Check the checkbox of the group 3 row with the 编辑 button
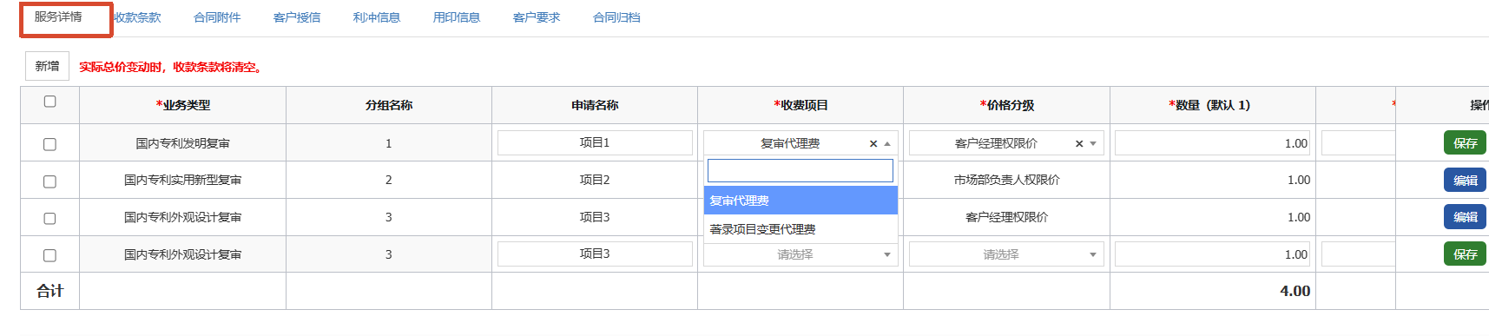The image size is (1489, 336). 49,219
